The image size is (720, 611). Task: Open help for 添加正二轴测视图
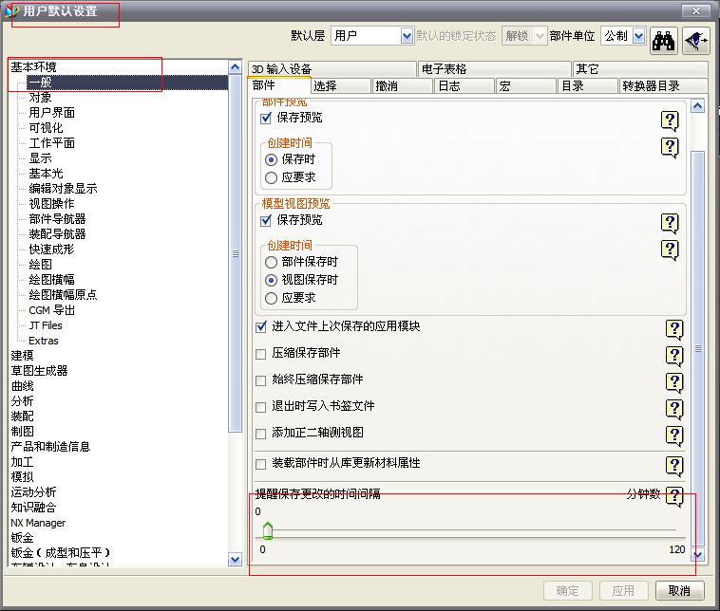(x=674, y=435)
